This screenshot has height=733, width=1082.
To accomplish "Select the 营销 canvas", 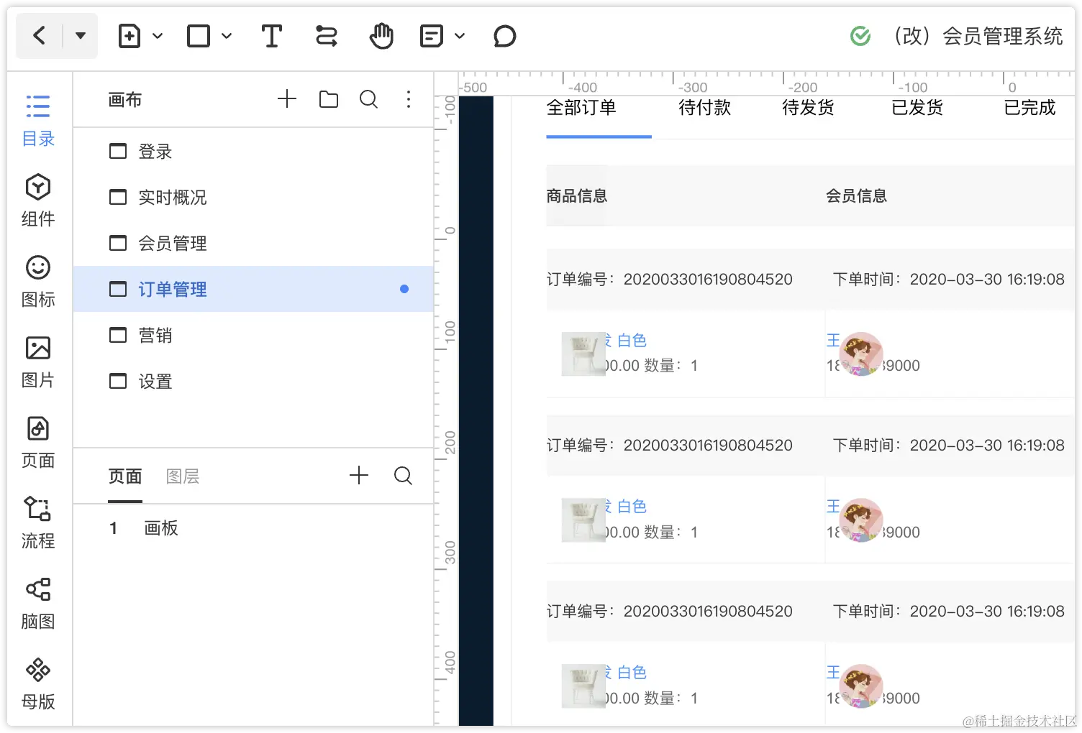I will tap(253, 335).
